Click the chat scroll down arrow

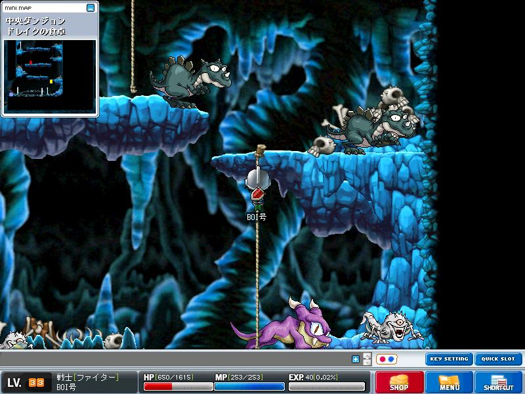coord(367,362)
